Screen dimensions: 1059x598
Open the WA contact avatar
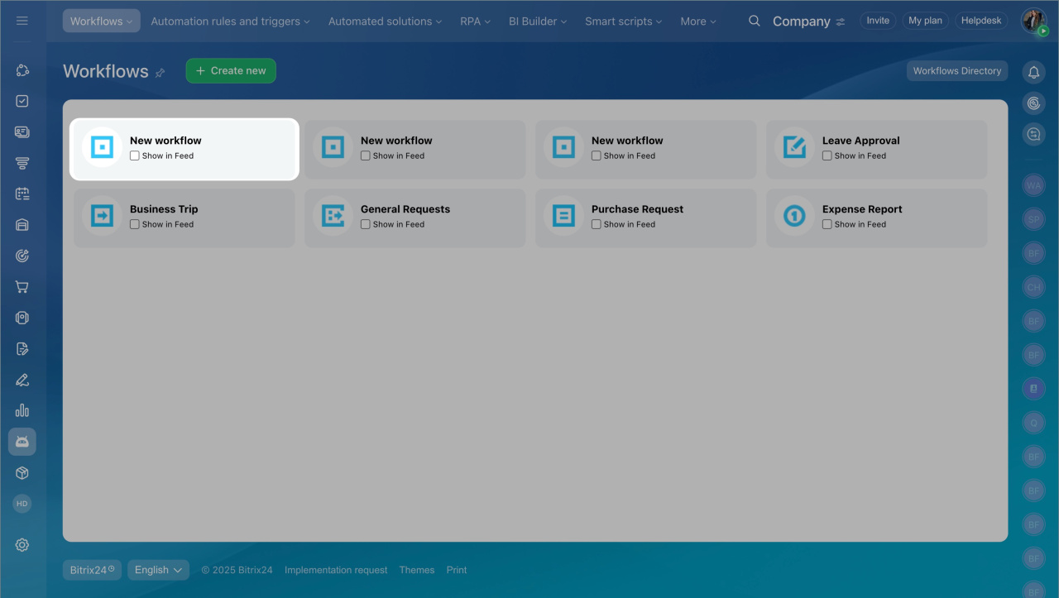point(1033,186)
